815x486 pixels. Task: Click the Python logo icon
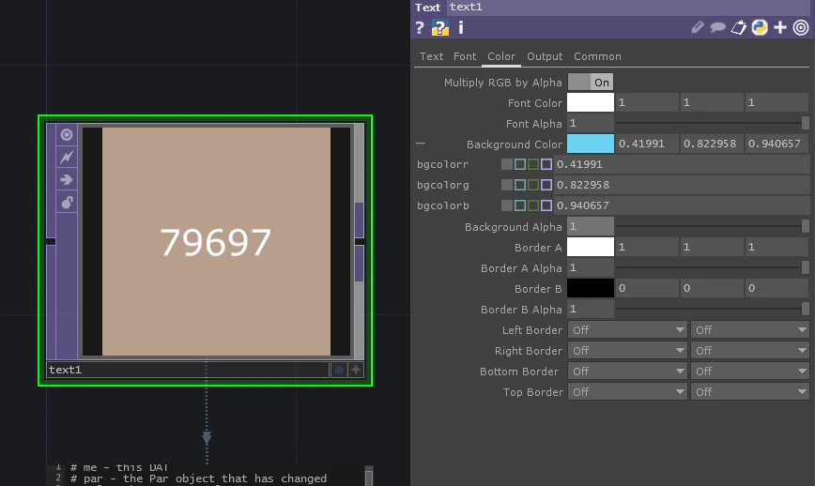pos(760,27)
